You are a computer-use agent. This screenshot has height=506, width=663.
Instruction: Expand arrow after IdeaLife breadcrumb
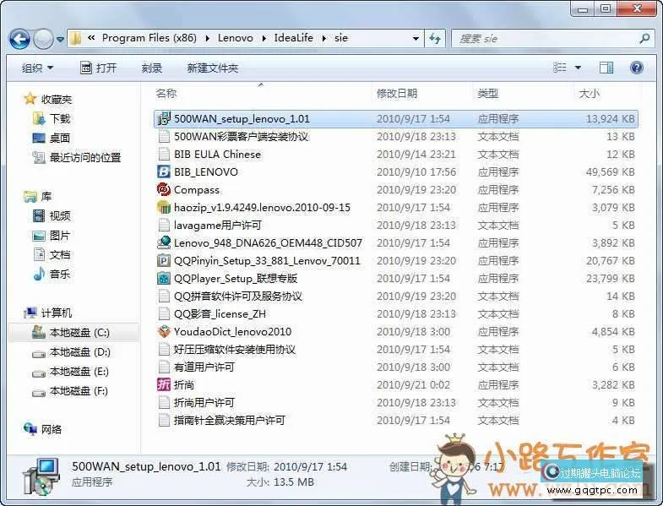point(323,39)
